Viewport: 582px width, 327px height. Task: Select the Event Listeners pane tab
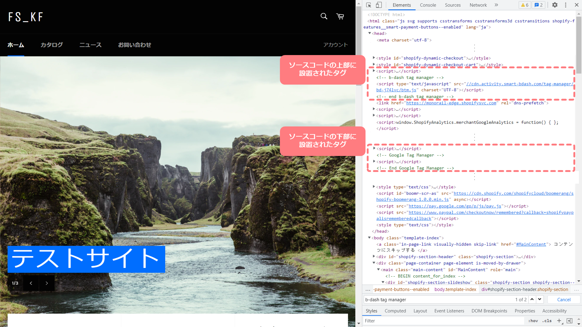(449, 311)
